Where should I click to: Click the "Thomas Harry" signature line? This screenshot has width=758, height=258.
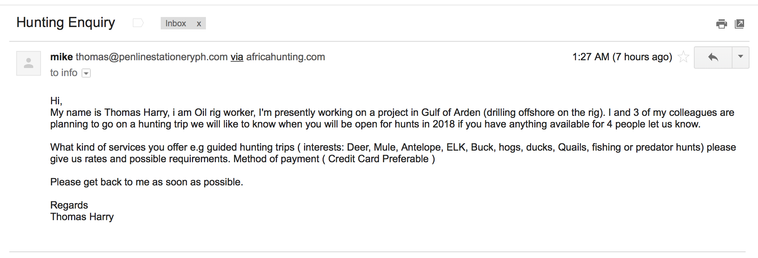click(82, 217)
